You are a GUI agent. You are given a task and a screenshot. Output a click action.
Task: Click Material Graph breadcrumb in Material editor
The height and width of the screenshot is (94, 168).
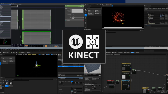(117, 55)
